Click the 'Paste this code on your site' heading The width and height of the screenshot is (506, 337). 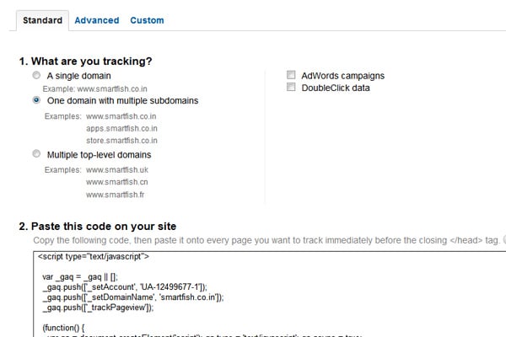[98, 226]
